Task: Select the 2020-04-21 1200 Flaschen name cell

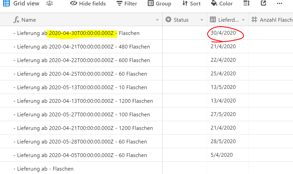Action: [x=81, y=128]
